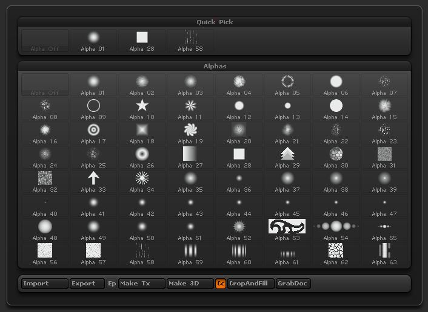Toggle the Ep button
Screen dimensions: 428x312
click(112, 284)
